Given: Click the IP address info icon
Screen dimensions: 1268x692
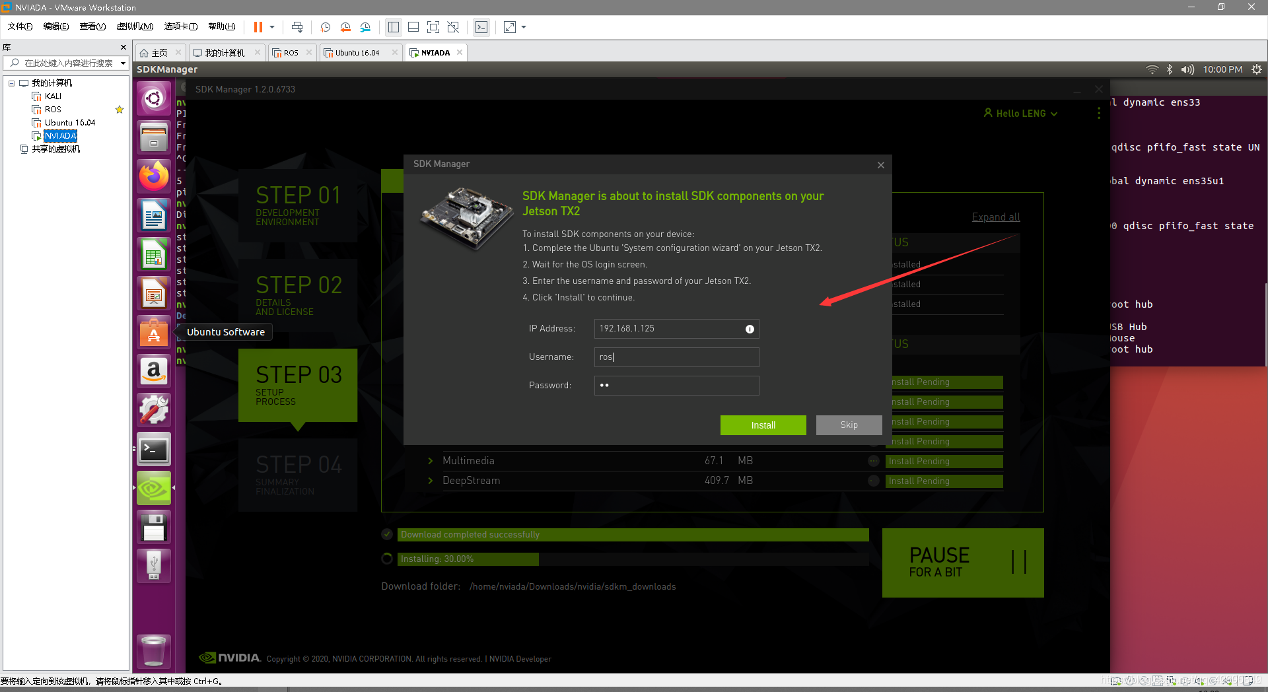Looking at the screenshot, I should (x=750, y=329).
